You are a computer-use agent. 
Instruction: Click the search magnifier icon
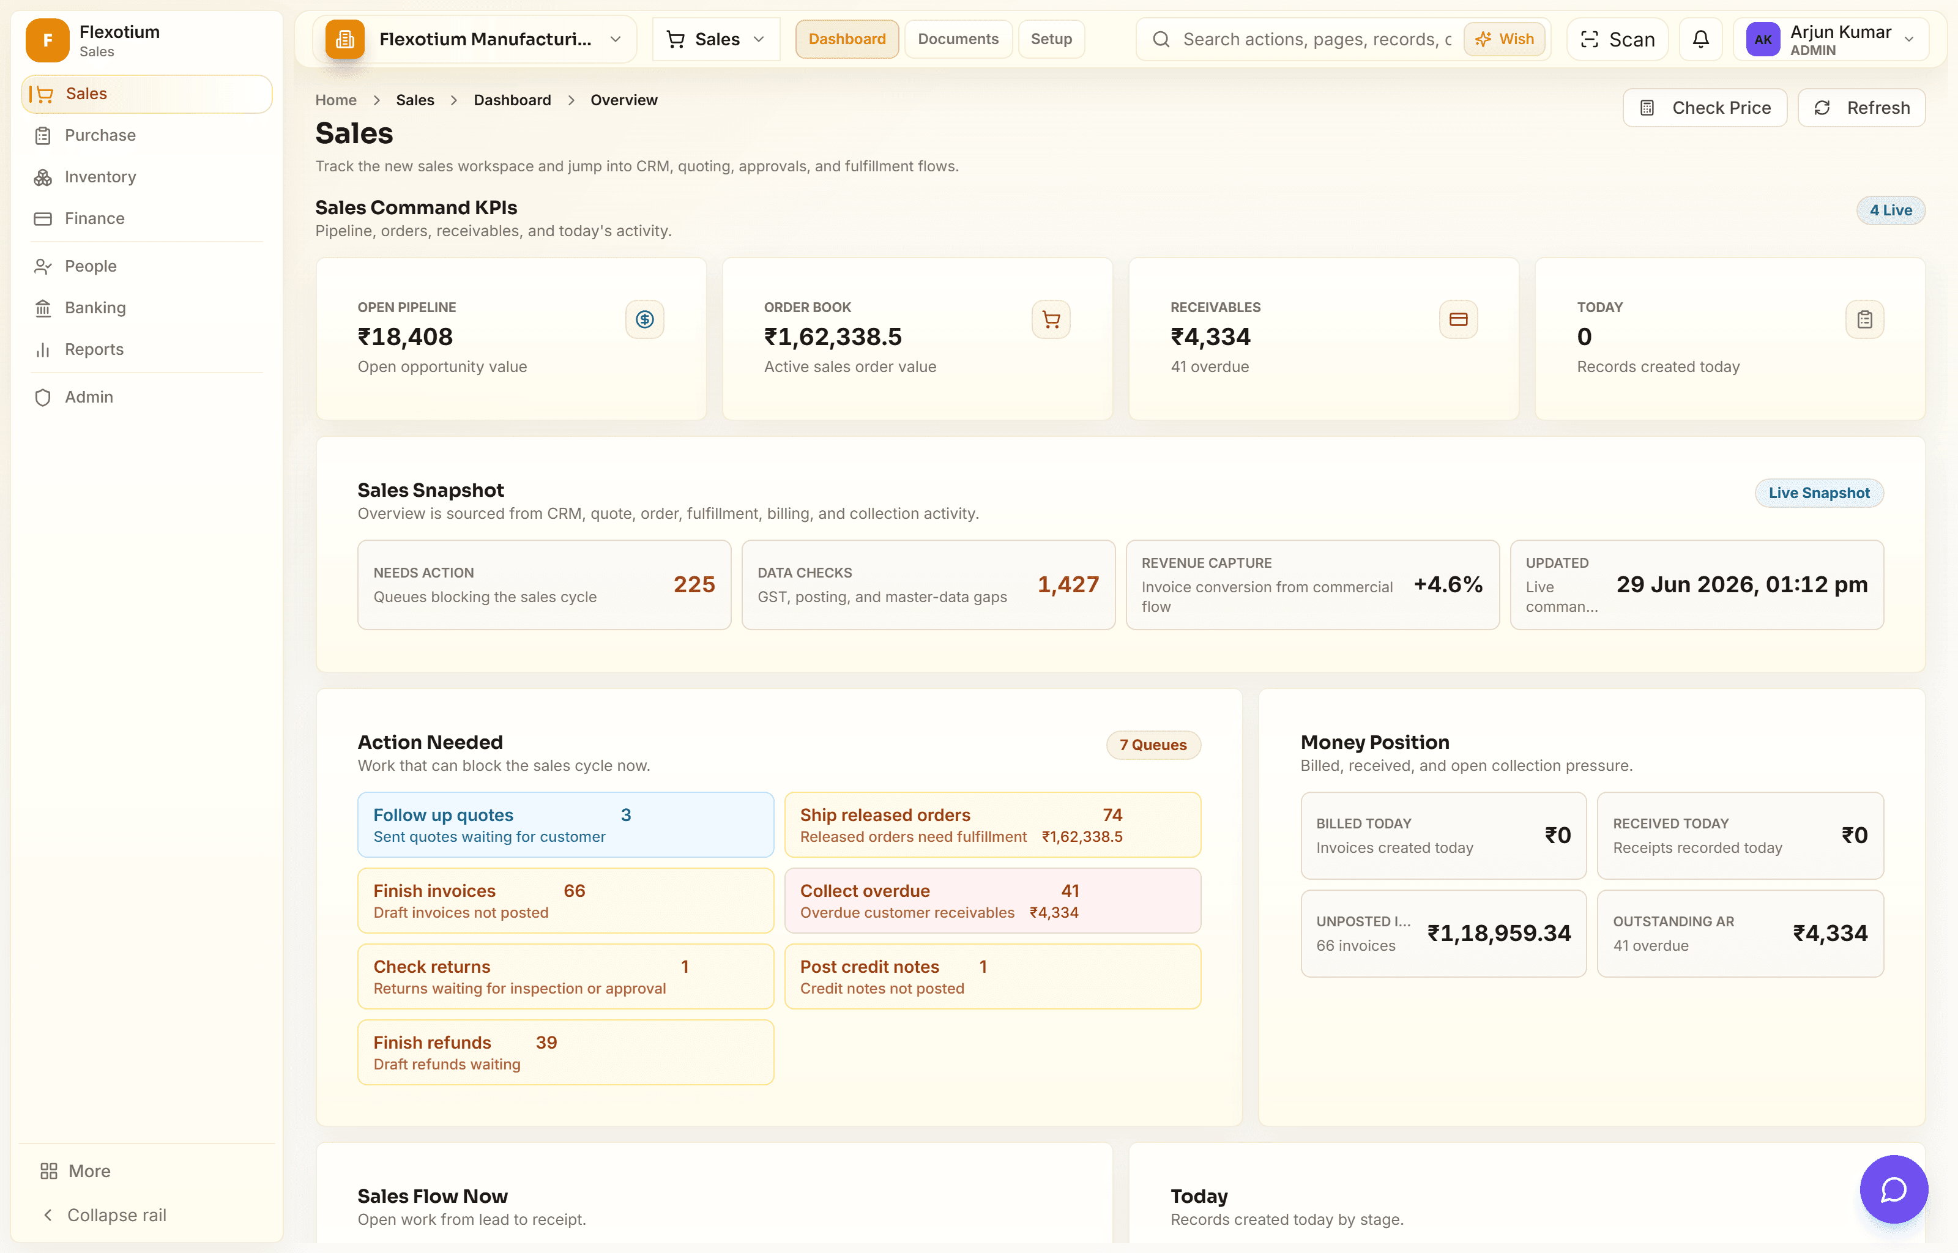(1161, 39)
